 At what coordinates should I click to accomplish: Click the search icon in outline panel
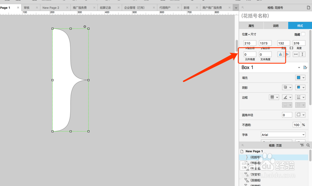pos(308,145)
